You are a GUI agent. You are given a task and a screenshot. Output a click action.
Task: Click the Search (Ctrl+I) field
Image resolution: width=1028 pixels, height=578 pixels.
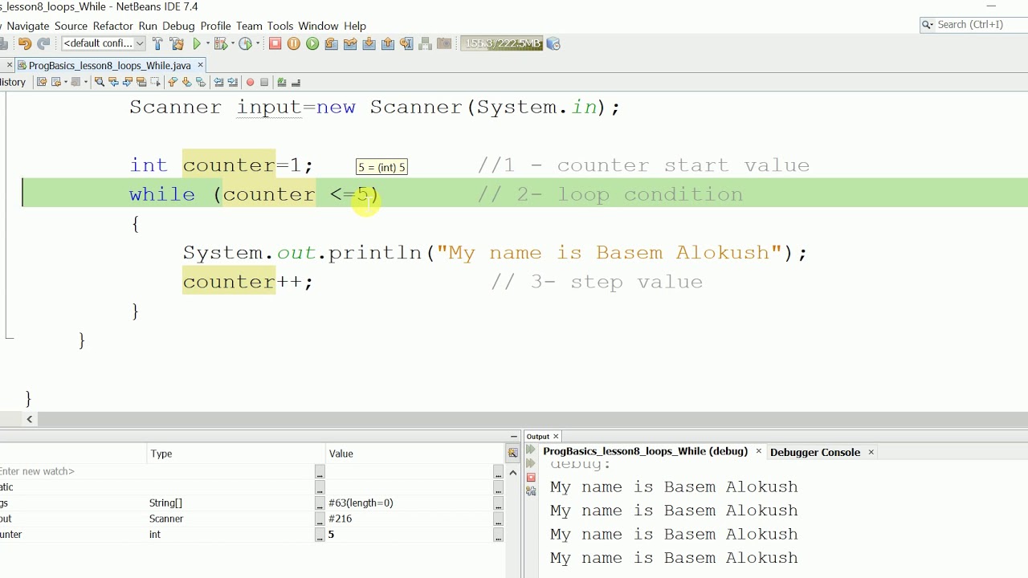(974, 25)
